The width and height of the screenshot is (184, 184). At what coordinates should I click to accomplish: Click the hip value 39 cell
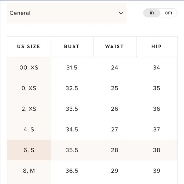pos(156,171)
